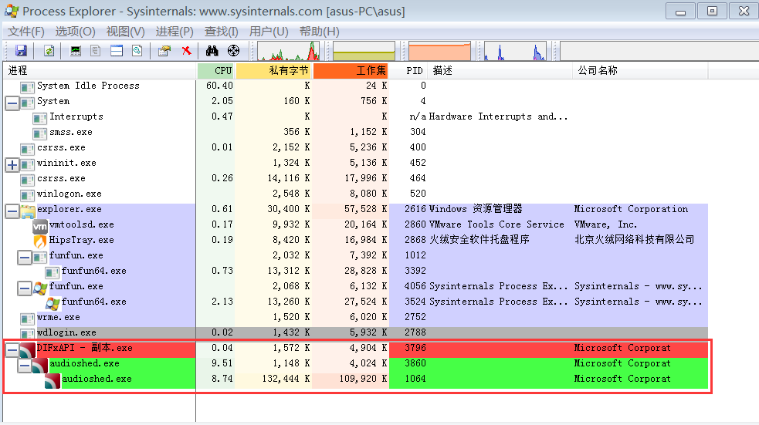Click the blue I/O history graph

pyautogui.click(x=516, y=51)
